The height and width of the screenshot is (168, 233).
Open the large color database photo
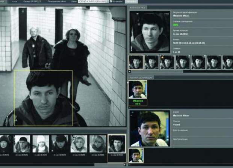(x=148, y=128)
